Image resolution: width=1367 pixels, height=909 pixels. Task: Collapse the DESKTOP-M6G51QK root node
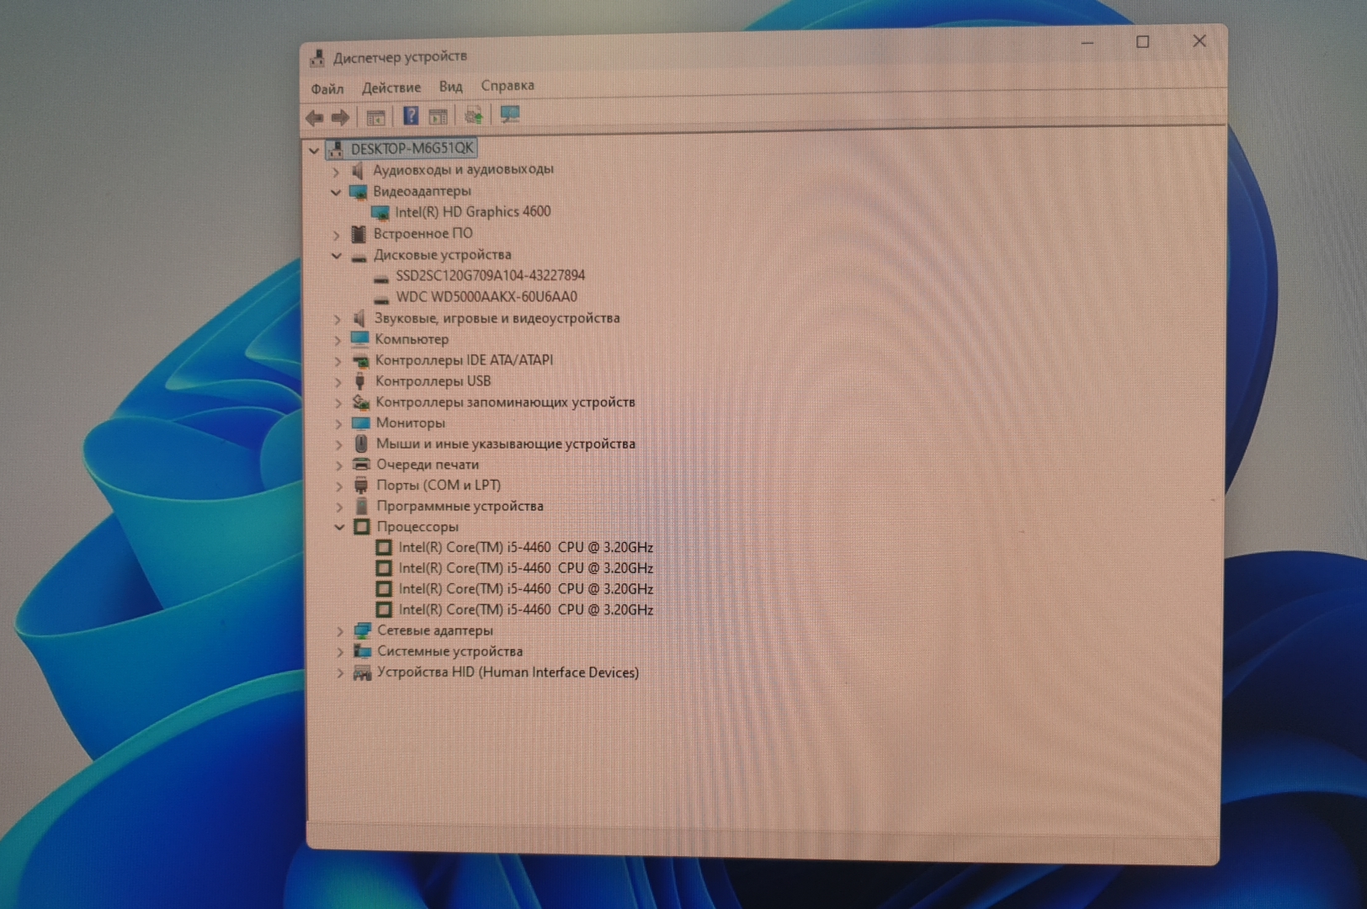(315, 151)
